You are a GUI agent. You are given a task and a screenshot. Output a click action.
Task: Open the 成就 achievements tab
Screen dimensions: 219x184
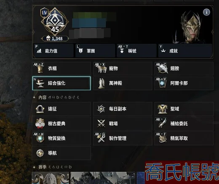tap(185, 51)
